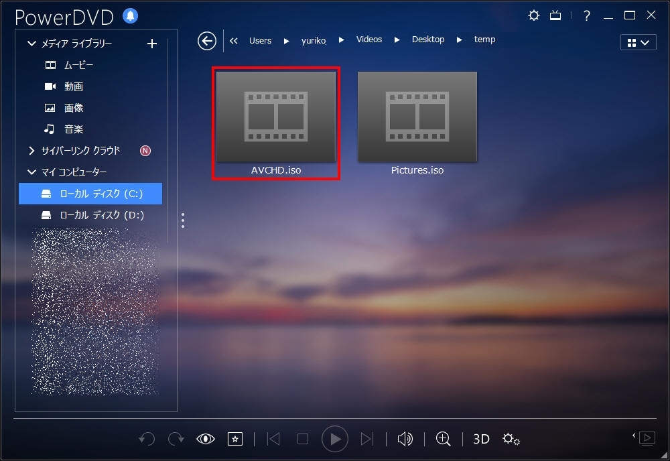Click the star bookmark icon

click(235, 439)
